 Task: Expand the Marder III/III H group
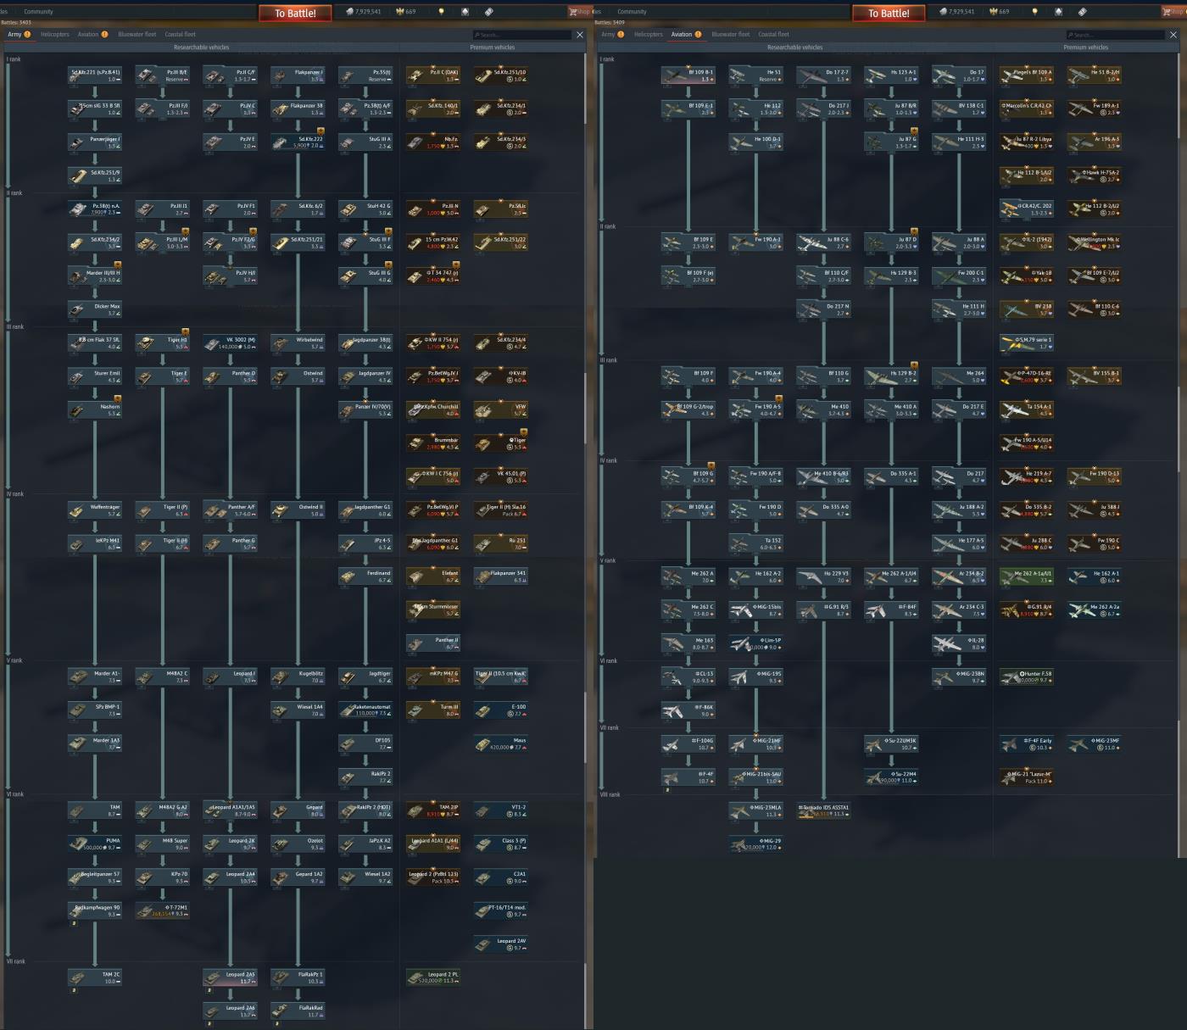point(94,276)
